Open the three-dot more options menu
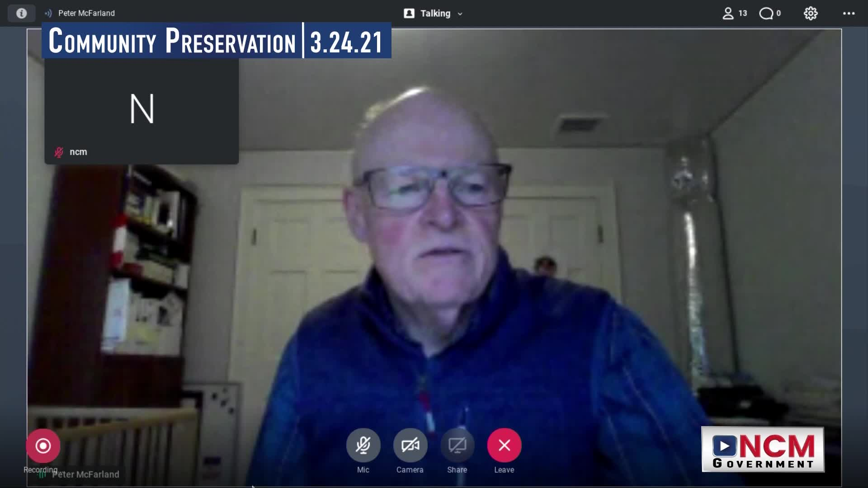 pyautogui.click(x=849, y=13)
